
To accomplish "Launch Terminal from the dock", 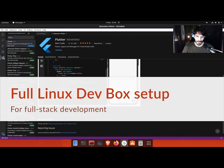I will click(83, 143).
